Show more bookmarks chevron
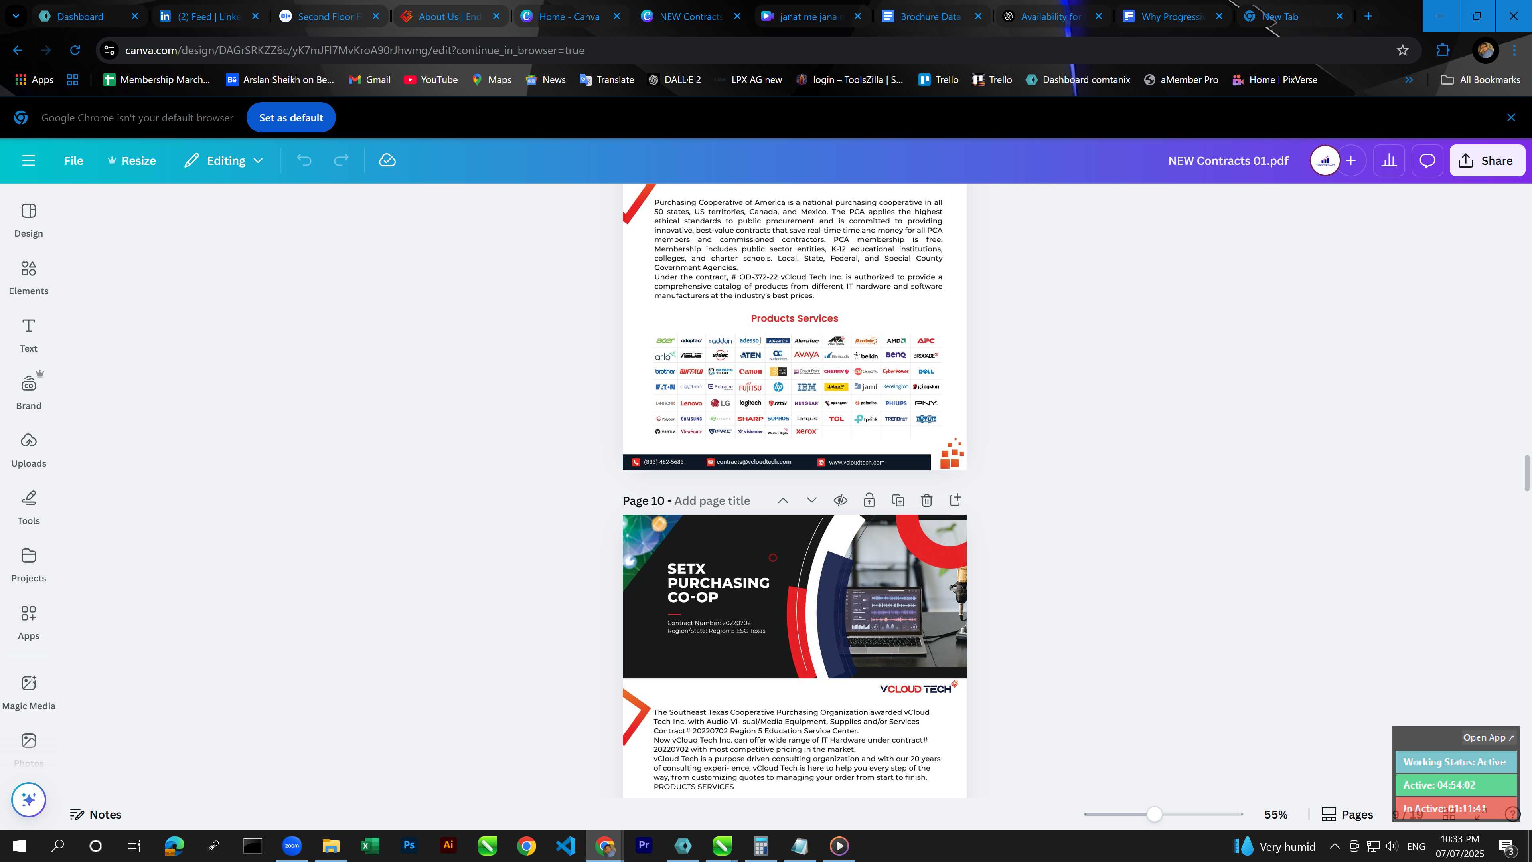This screenshot has width=1532, height=862. pyautogui.click(x=1409, y=80)
